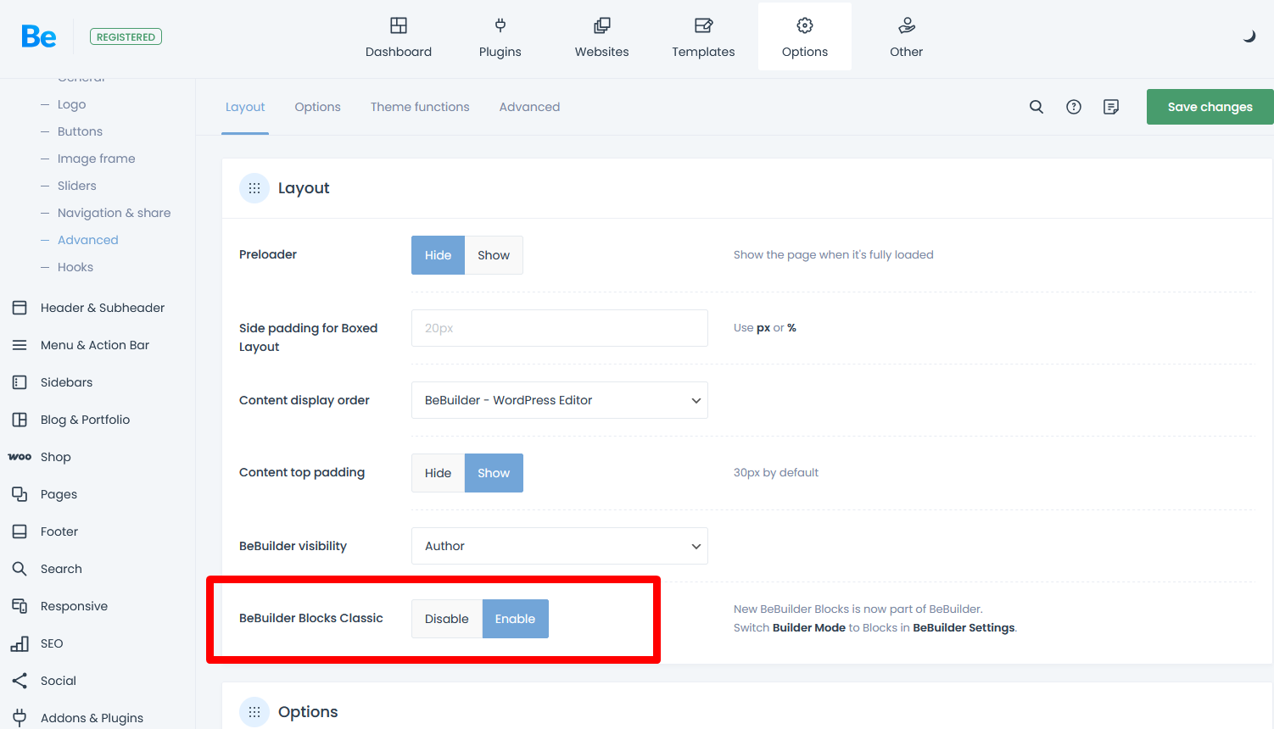
Task: Open the help question mark icon
Action: (1073, 107)
